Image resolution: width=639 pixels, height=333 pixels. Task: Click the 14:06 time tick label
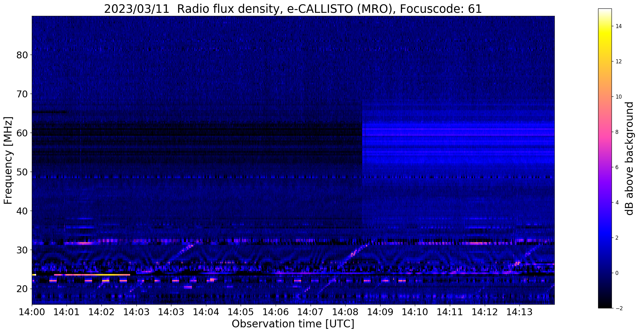click(x=276, y=311)
